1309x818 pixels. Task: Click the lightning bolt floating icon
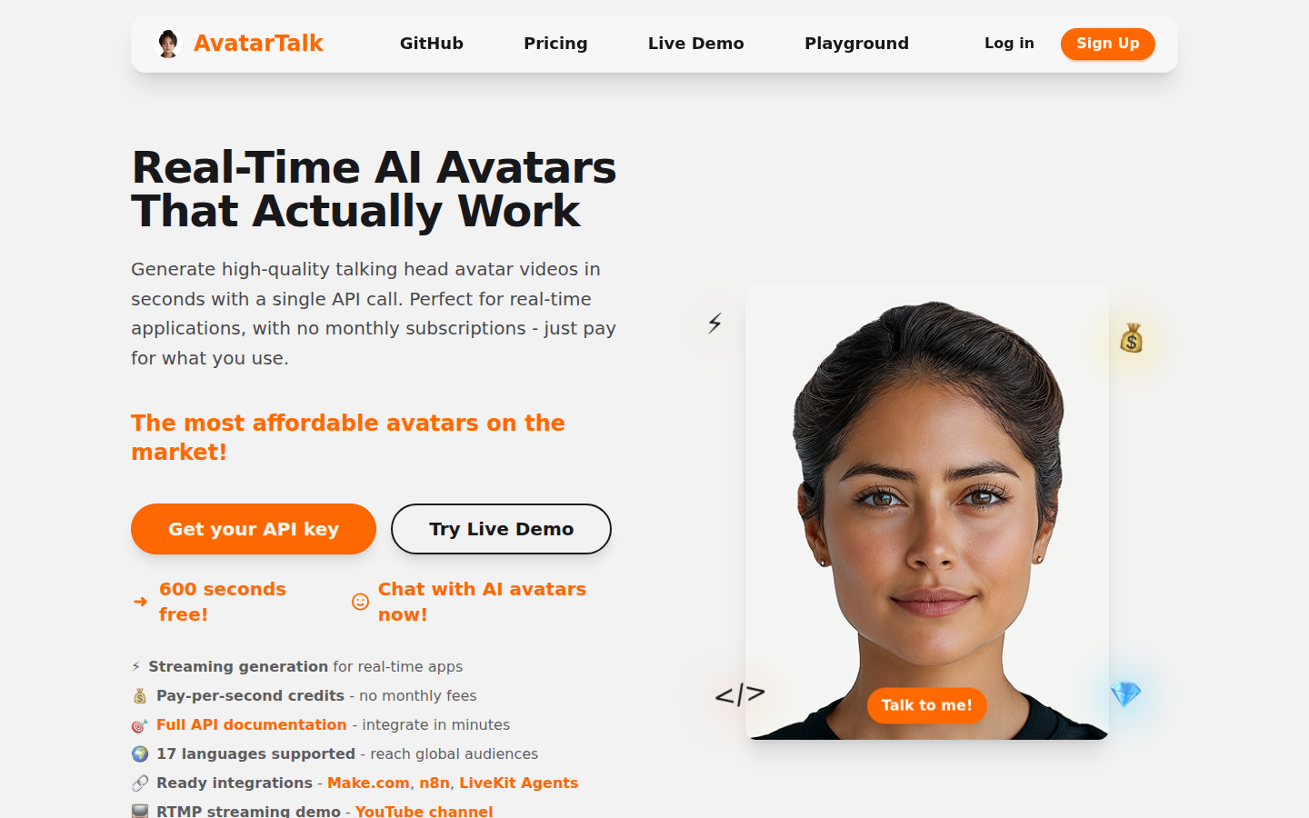715,323
